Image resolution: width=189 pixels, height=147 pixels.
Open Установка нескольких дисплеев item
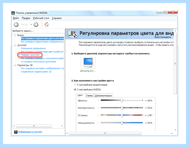coord(38,62)
